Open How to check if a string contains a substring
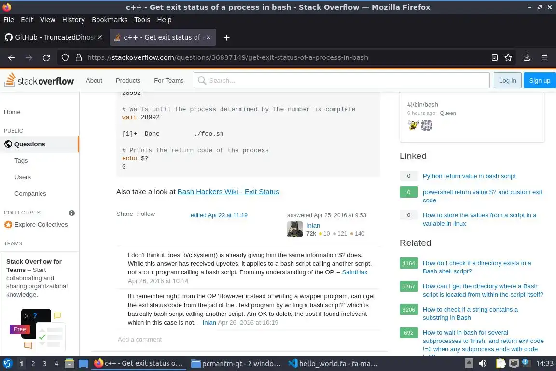Viewport: 556px width, 371px height. tap(470, 314)
